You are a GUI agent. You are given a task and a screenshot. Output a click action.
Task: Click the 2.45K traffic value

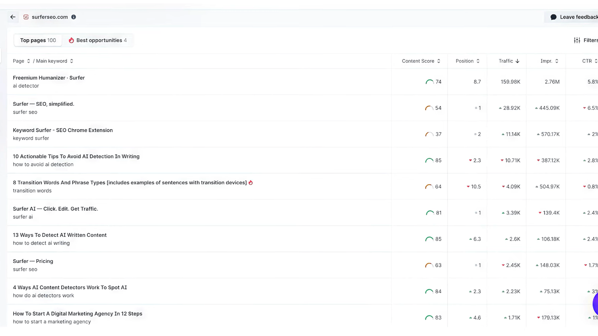(x=513, y=265)
